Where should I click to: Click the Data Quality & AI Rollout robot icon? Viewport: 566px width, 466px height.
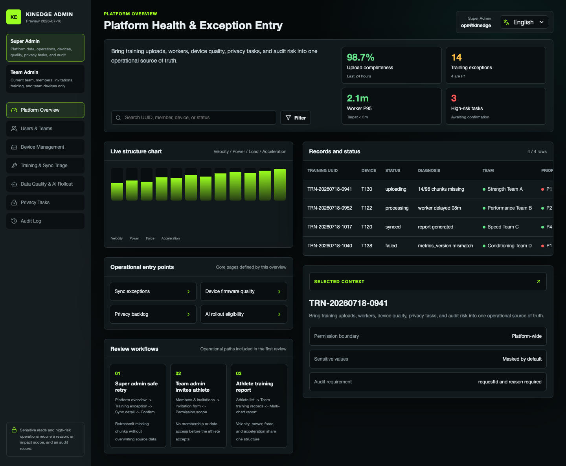[x=14, y=184]
